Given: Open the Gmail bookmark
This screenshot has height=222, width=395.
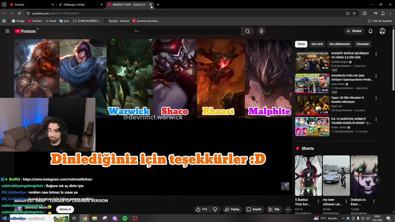Looking at the screenshot, I should 51,21.
